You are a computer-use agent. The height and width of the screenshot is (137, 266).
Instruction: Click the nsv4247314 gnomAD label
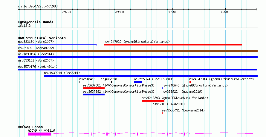pos(222,79)
